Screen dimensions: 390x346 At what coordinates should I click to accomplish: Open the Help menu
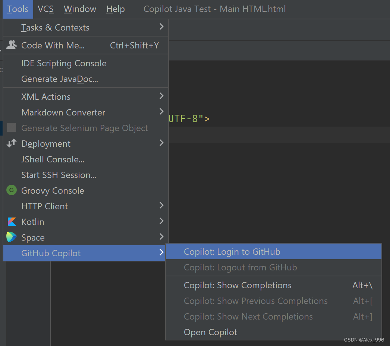tap(116, 9)
